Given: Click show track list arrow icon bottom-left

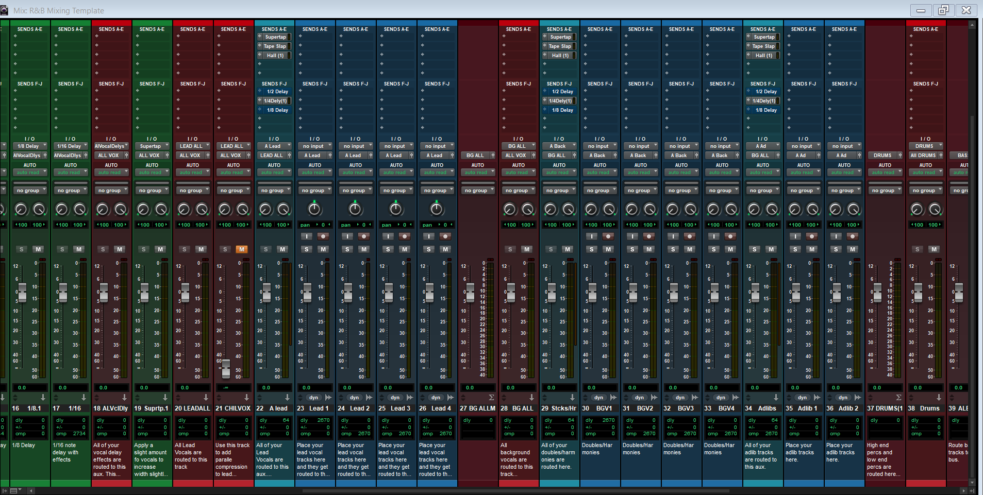Looking at the screenshot, I should pyautogui.click(x=5, y=491).
